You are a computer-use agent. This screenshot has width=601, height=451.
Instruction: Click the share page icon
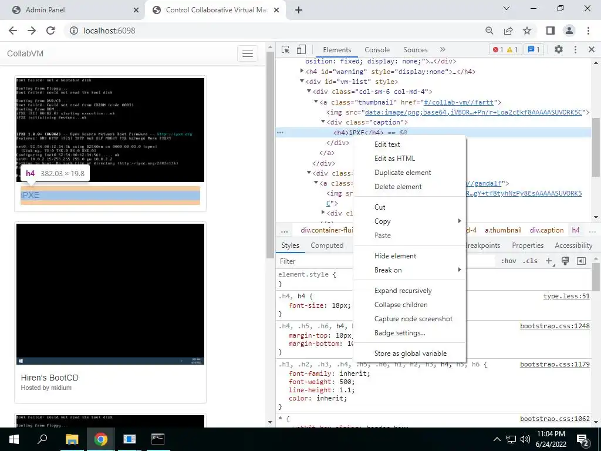click(508, 31)
